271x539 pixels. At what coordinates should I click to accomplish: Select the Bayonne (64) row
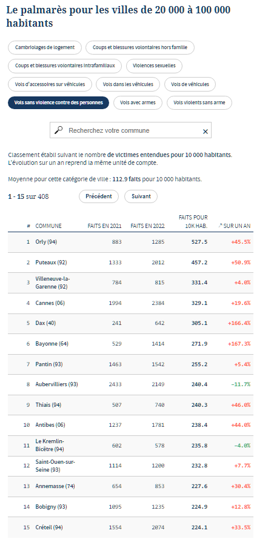pos(131,344)
